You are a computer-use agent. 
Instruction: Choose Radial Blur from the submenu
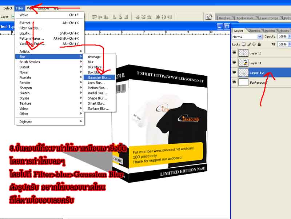[x=99, y=93]
